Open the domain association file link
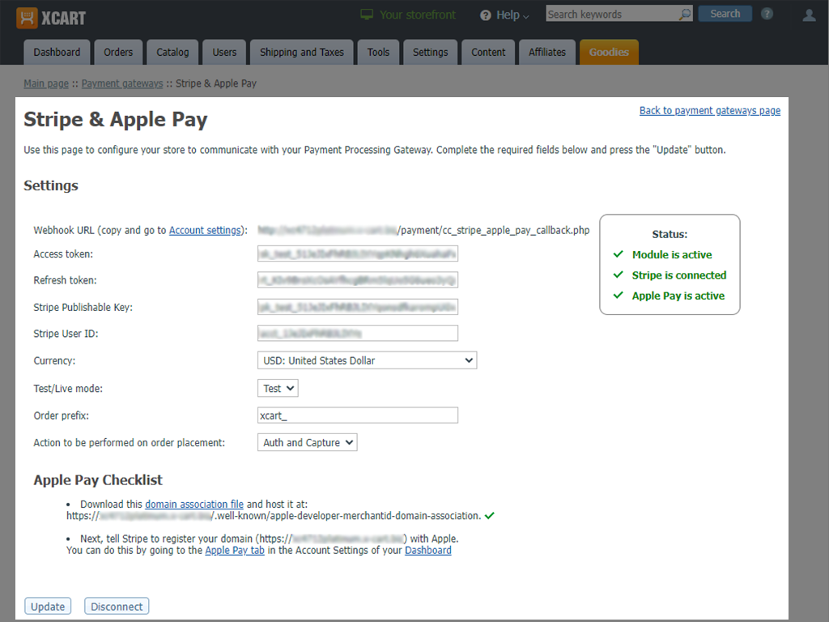Viewport: 829px width, 622px height. (x=194, y=504)
